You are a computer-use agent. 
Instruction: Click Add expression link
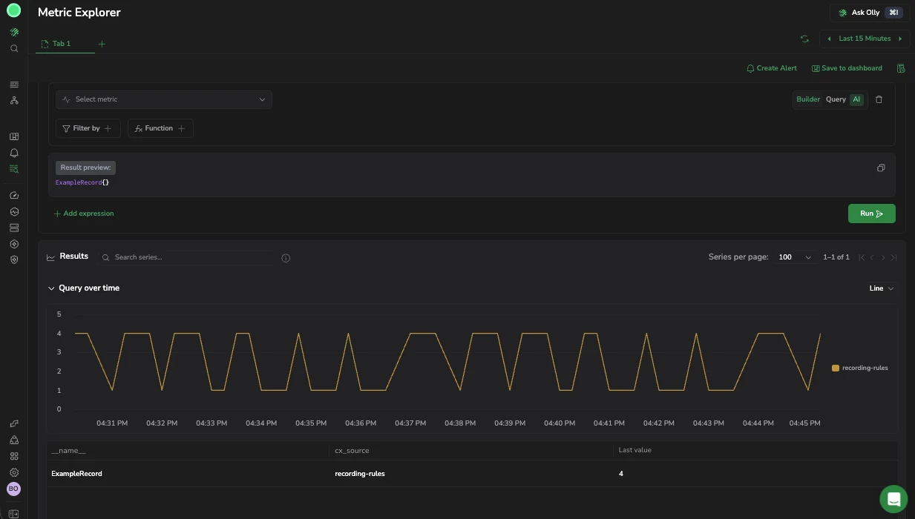click(x=83, y=214)
